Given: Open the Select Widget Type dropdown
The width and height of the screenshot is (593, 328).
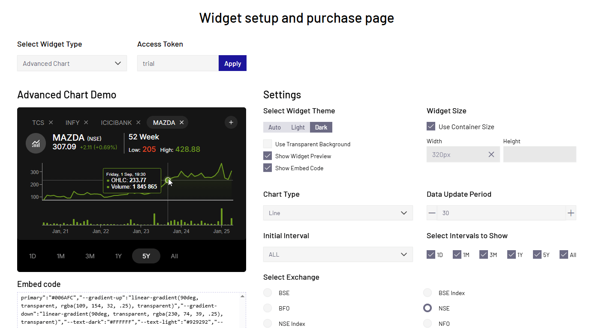Looking at the screenshot, I should [72, 63].
